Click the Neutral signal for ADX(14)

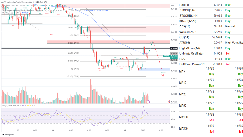point(231,26)
